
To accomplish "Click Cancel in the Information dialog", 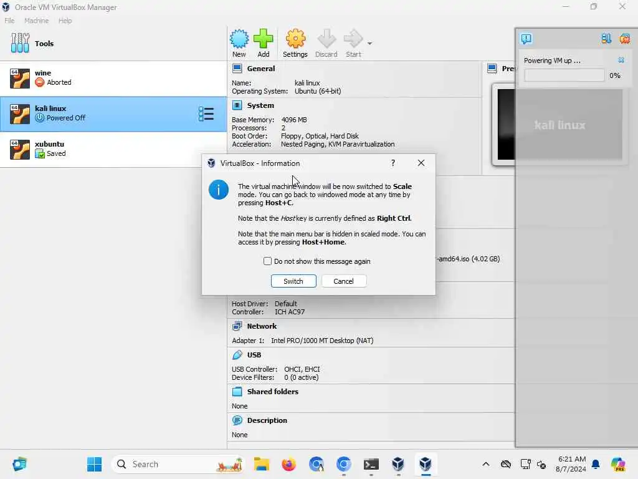I will [x=343, y=281].
